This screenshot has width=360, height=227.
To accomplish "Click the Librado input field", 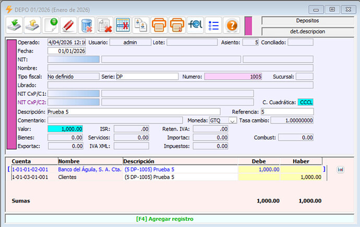I will coord(181,85).
